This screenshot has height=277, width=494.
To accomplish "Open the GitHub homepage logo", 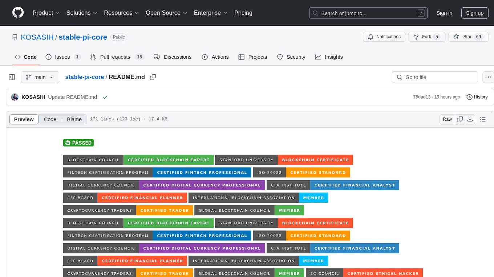I will tap(18, 13).
